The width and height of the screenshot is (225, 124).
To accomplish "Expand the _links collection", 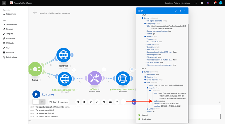I will [148, 109].
